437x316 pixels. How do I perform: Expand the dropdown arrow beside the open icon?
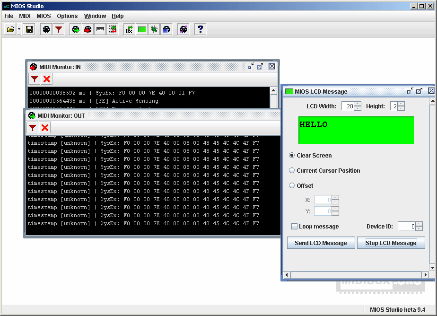(19, 29)
